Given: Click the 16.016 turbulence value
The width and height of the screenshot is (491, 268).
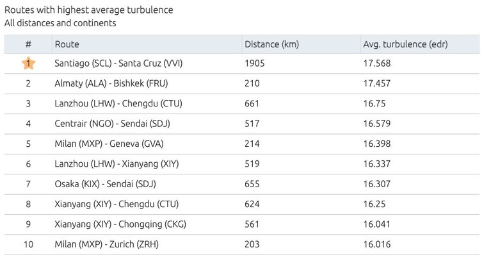Looking at the screenshot, I should tap(376, 244).
